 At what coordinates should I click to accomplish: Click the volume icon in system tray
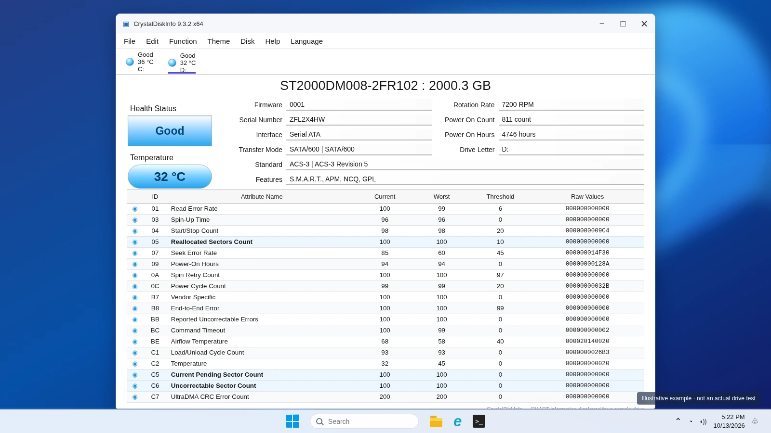coord(704,421)
